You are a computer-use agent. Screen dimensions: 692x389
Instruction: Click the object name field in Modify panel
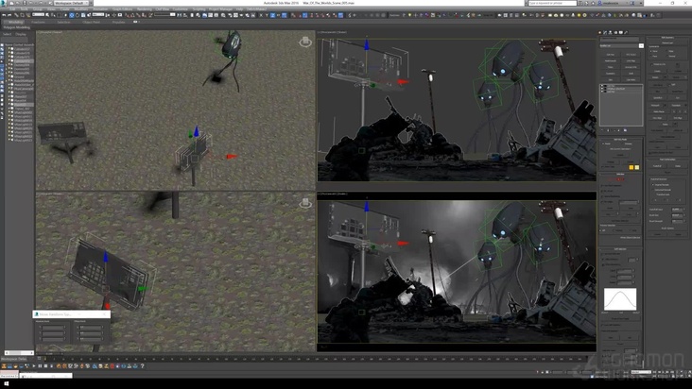pyautogui.click(x=619, y=40)
